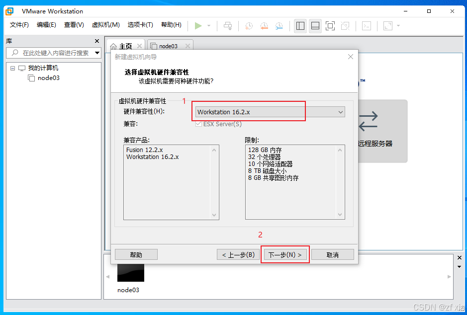The image size is (467, 315).
Task: Toggle the show library panel toolbar icon
Action: pos(300,26)
